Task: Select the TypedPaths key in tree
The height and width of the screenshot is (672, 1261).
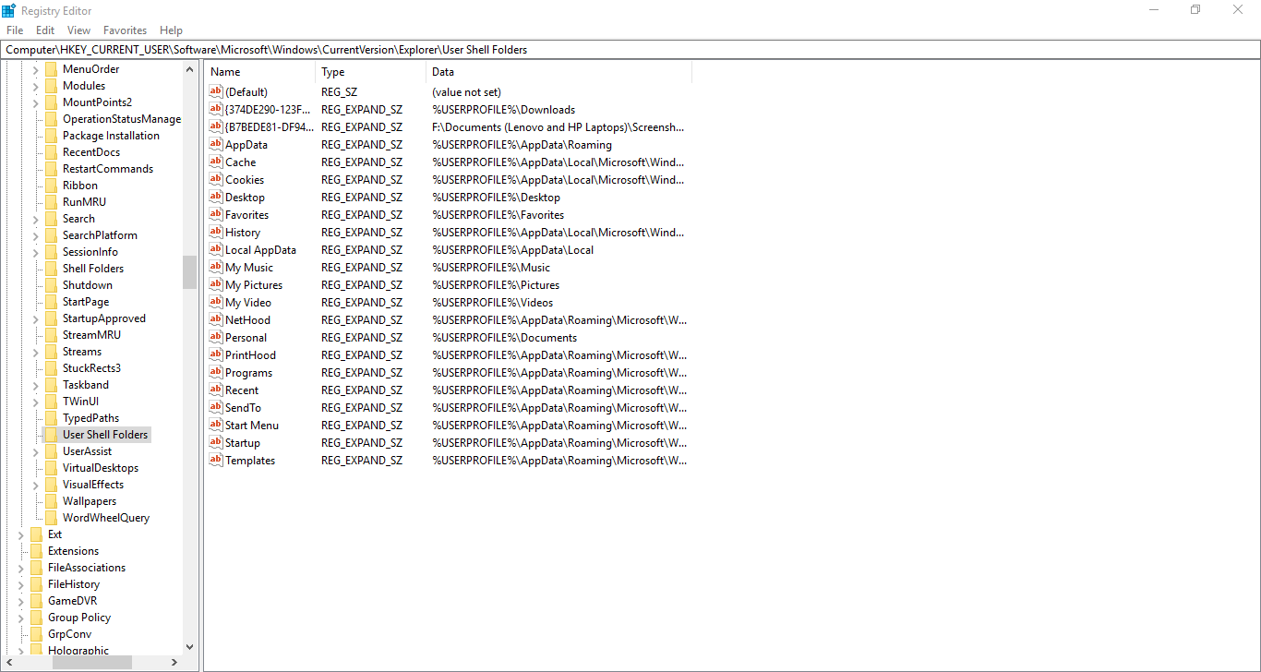Action: (x=90, y=418)
